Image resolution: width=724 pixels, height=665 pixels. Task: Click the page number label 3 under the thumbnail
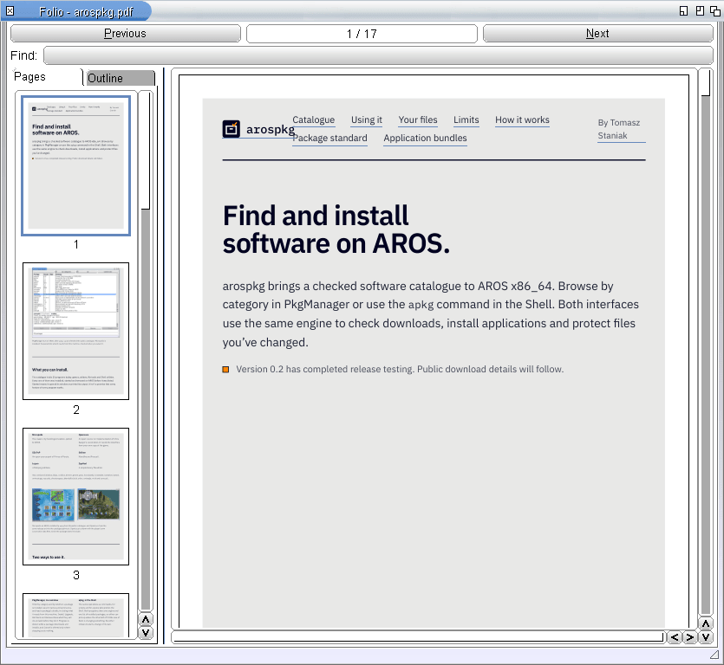coord(76,575)
